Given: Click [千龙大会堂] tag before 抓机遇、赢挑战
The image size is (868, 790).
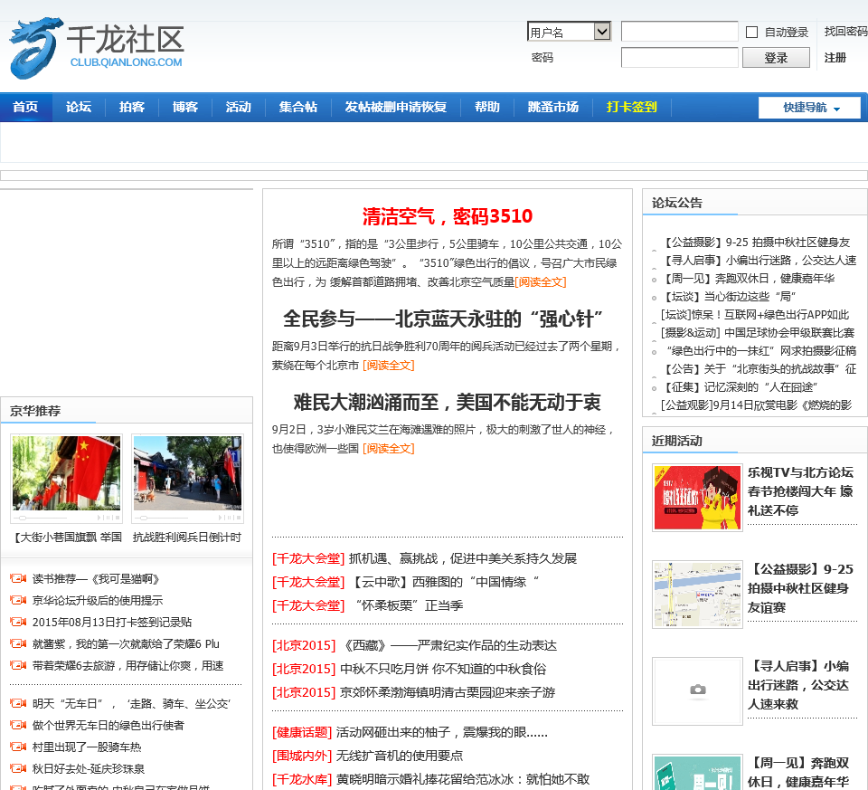Looking at the screenshot, I should coord(308,558).
